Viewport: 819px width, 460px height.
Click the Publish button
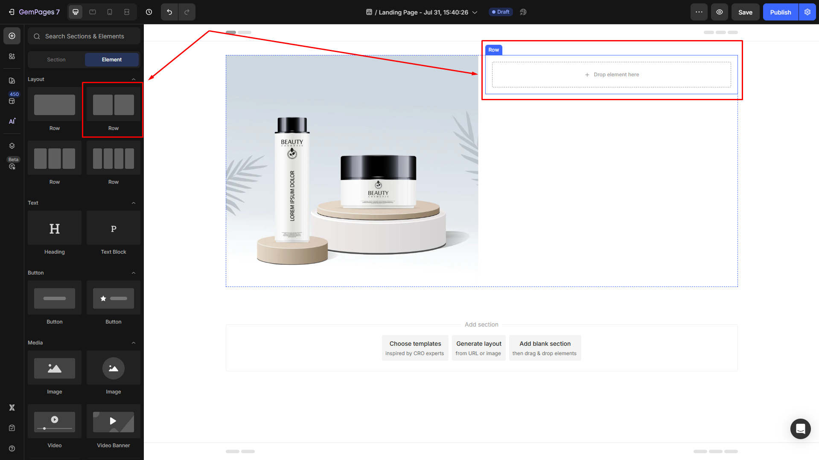(780, 12)
